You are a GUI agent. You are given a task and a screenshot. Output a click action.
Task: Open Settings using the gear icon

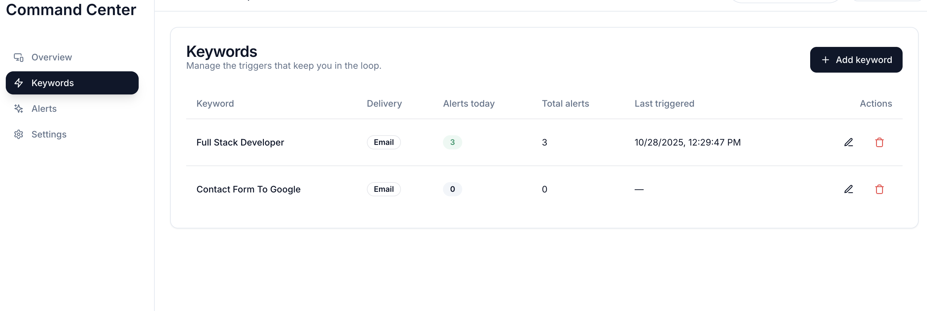(x=19, y=134)
